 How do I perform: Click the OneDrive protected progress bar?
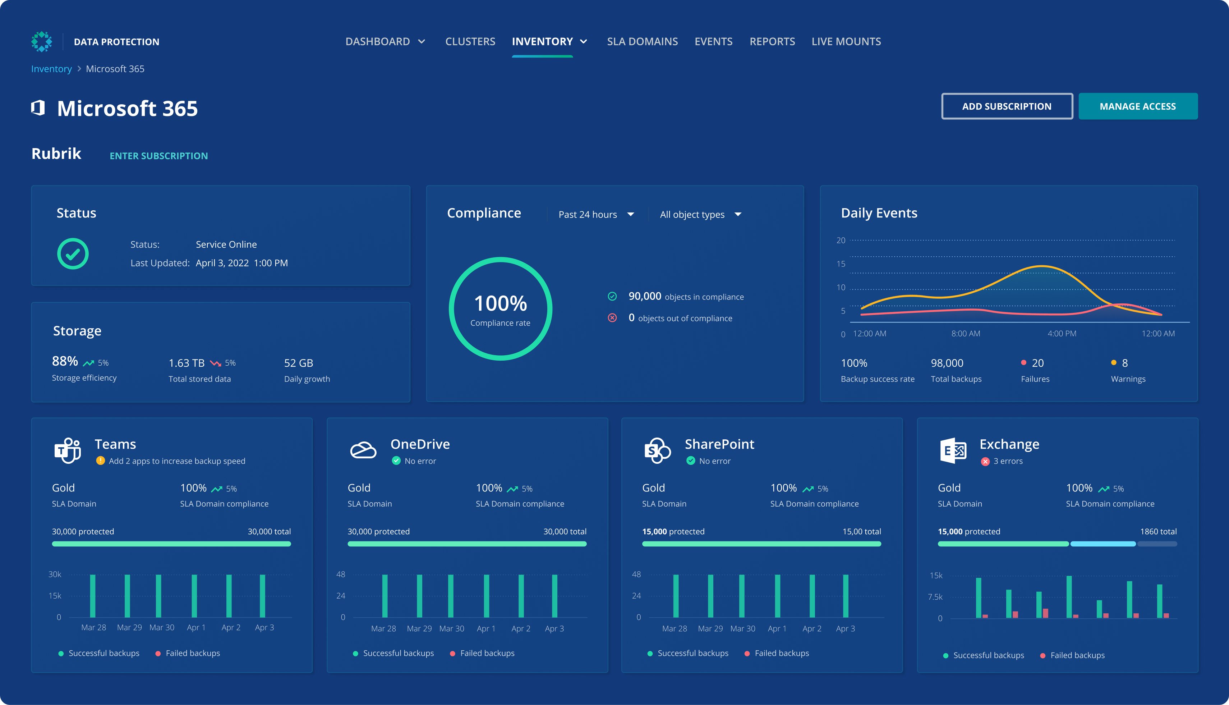coord(467,544)
